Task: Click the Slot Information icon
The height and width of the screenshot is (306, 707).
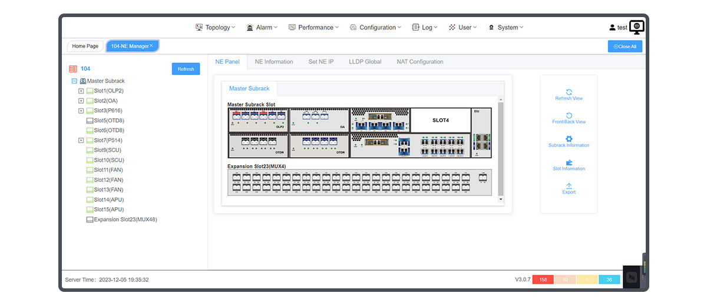Action: coord(569,162)
